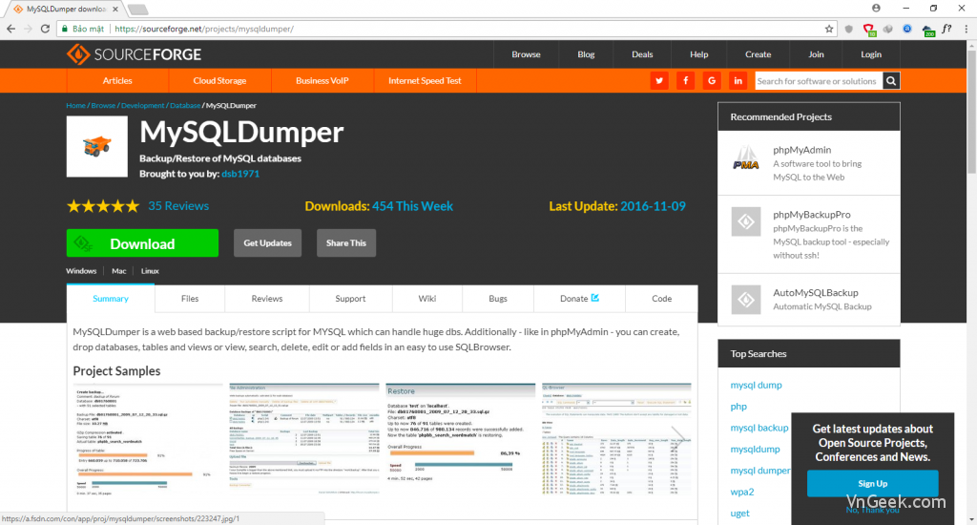This screenshot has height=525, width=977.
Task: Open the Facebook share icon
Action: tap(685, 80)
